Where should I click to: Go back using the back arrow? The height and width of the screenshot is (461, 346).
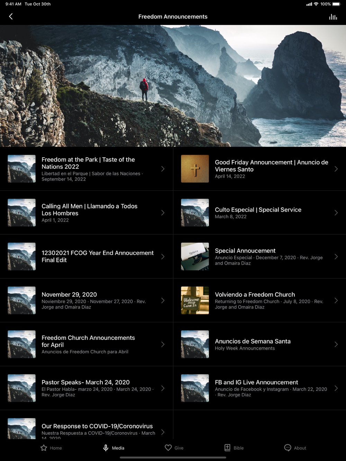(x=11, y=17)
